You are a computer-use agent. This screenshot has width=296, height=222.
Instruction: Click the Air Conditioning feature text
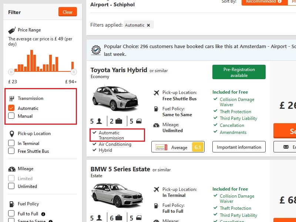pyautogui.click(x=115, y=144)
